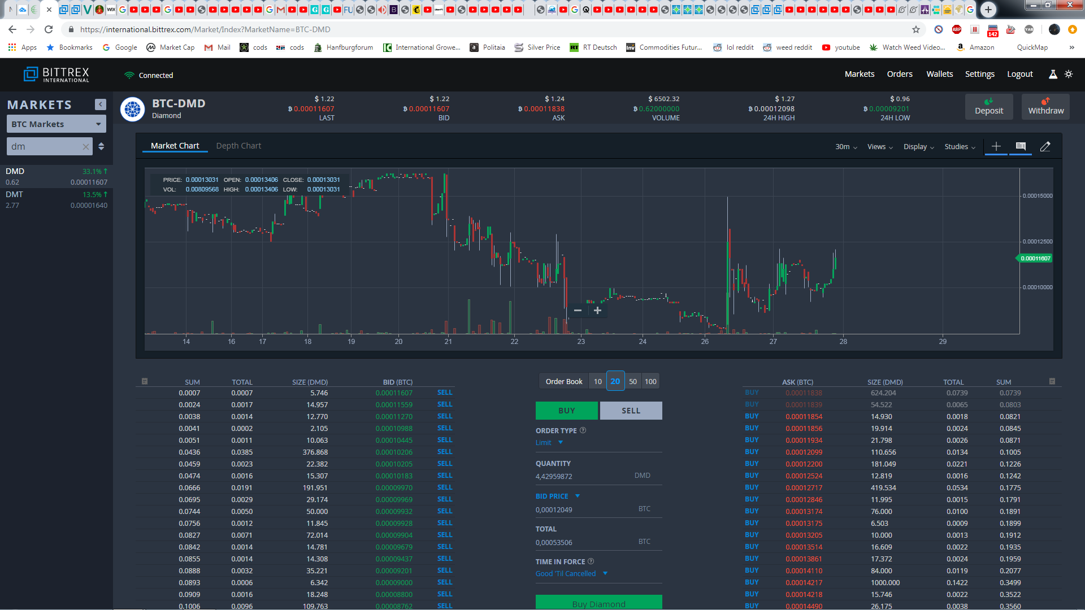Screen dimensions: 1085x610
Task: Click the market sort arrows icon
Action: click(x=101, y=146)
